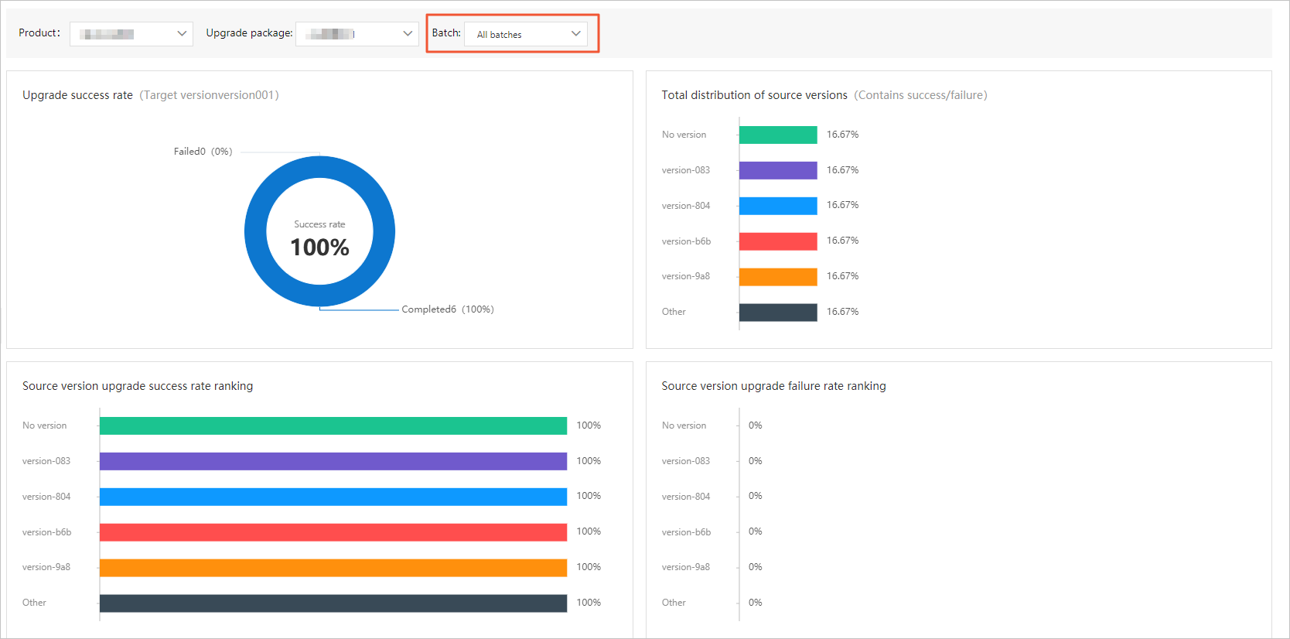Click Other label in success ranking
This screenshot has width=1290, height=639.
(34, 603)
